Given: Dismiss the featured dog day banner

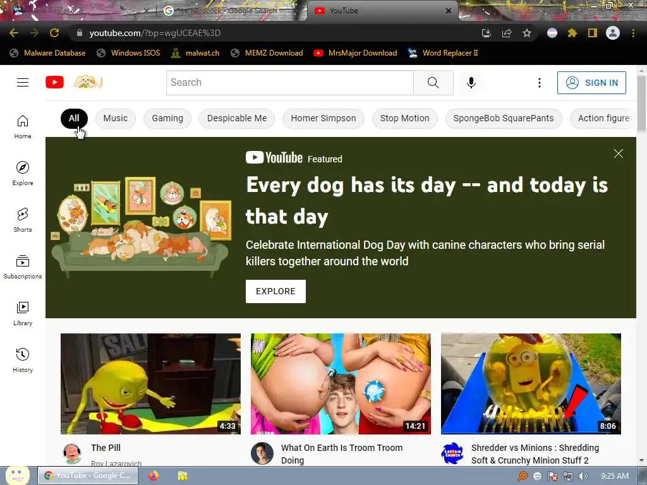Looking at the screenshot, I should (618, 153).
